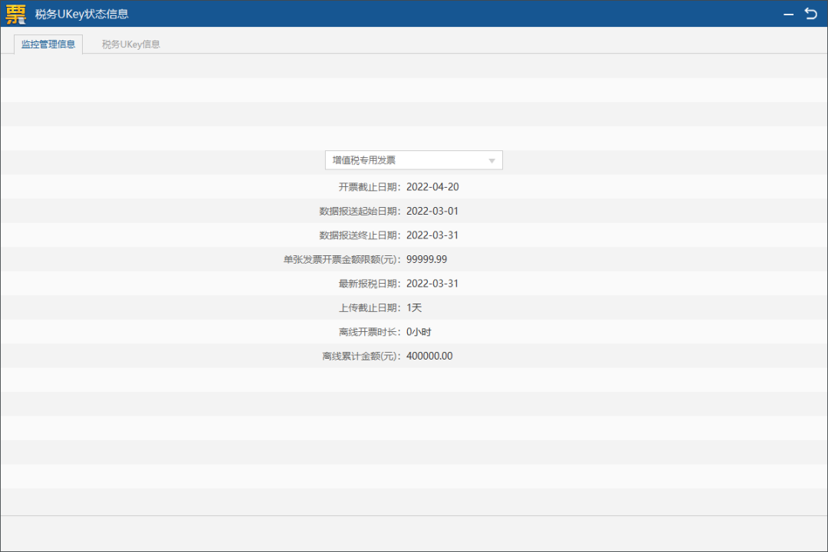Screen dimensions: 828x552
Task: Select the 开票截止日期 value 2022-04-20
Action: (432, 187)
